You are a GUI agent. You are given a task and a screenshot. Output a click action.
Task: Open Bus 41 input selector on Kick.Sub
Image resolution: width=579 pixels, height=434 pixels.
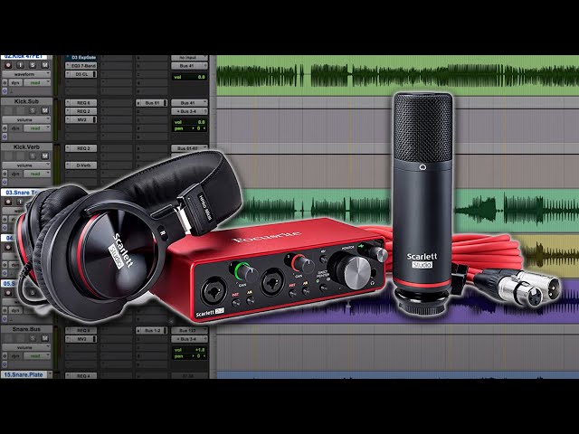click(x=189, y=103)
